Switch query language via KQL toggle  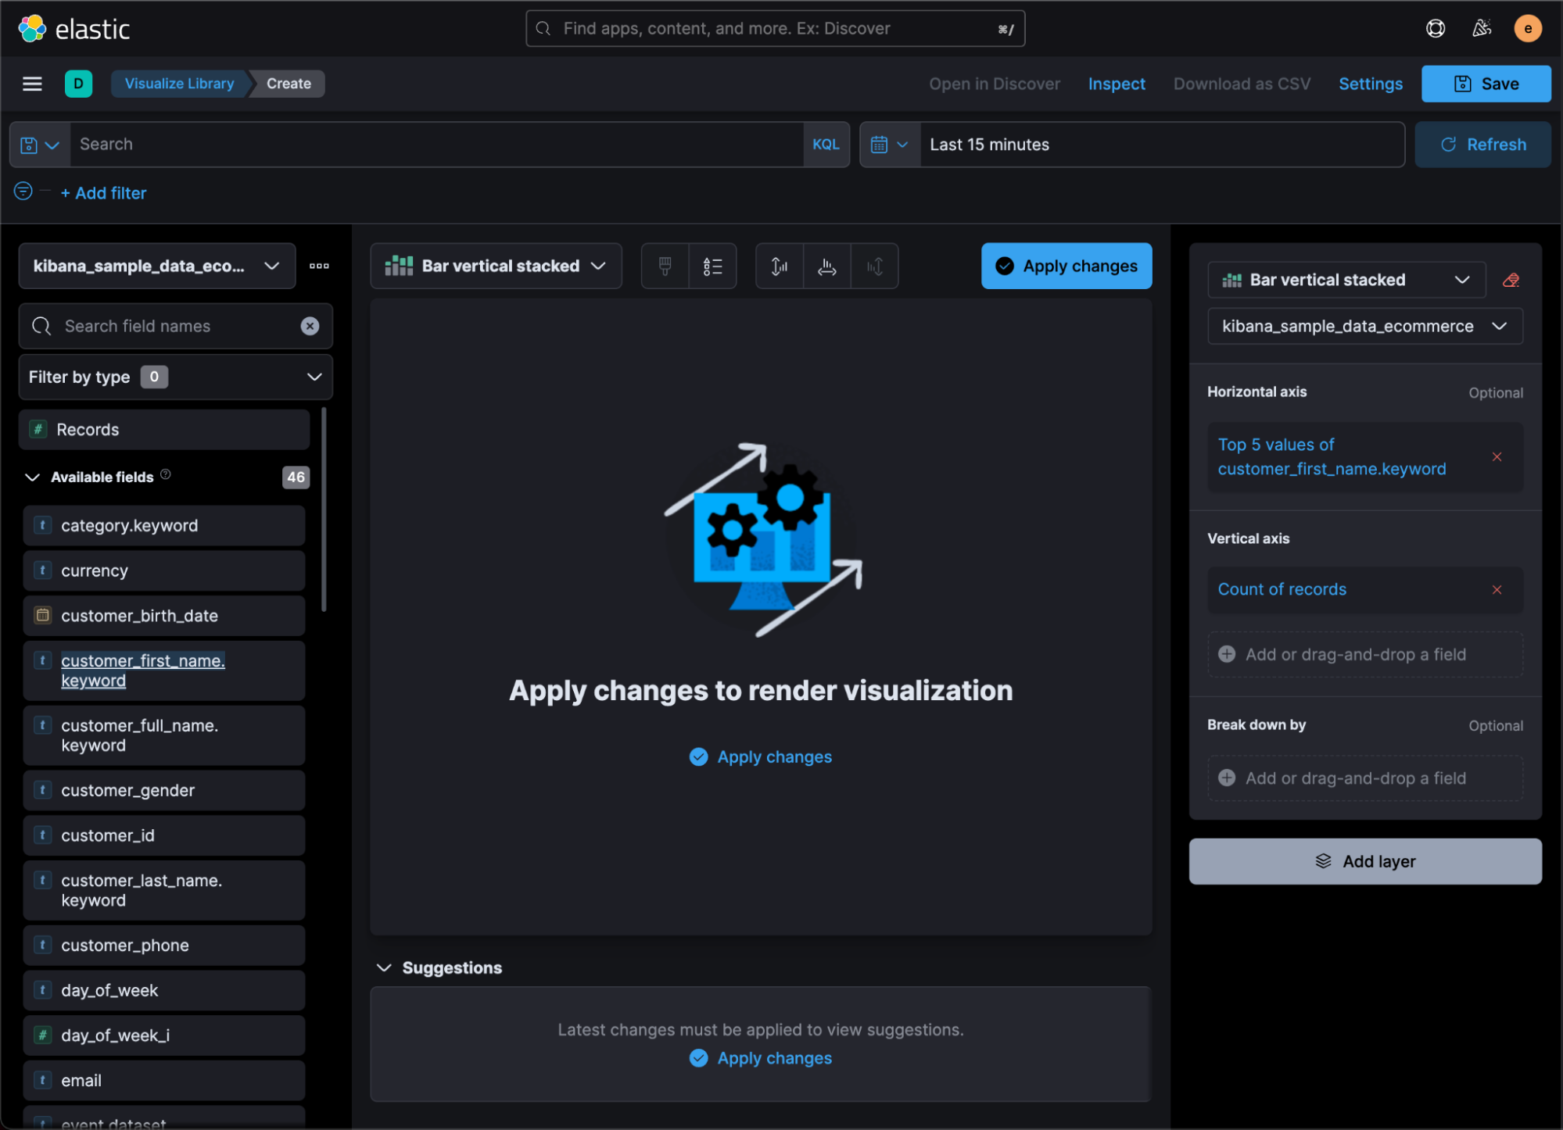(825, 145)
